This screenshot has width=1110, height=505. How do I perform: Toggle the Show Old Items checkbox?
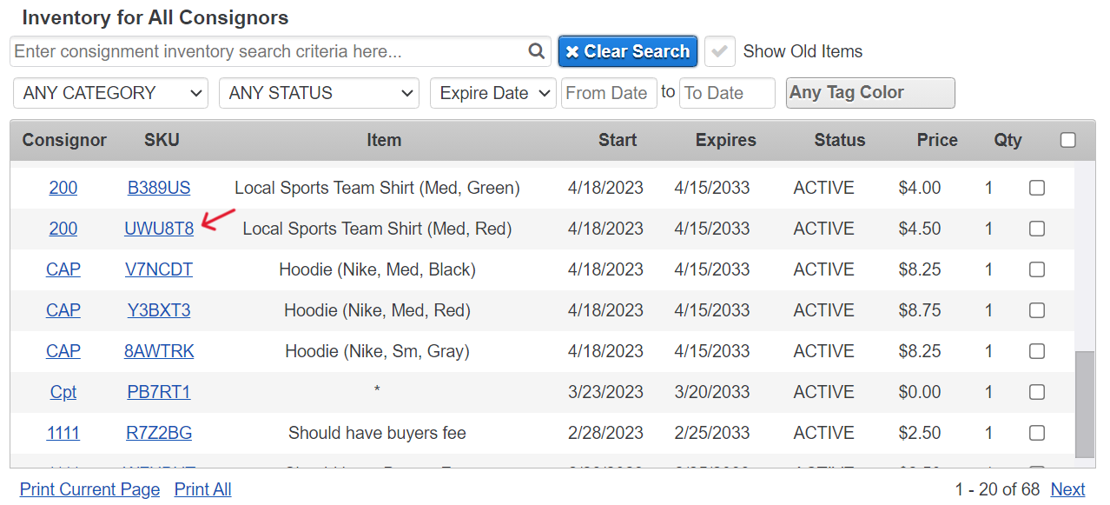(719, 51)
